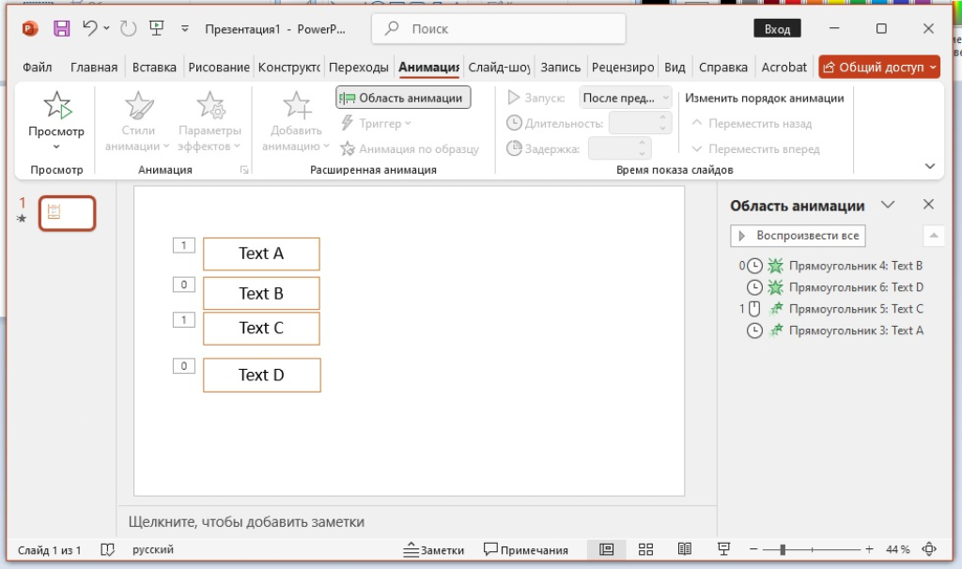This screenshot has width=962, height=569.
Task: Toggle the Animation Pane button
Action: point(403,98)
